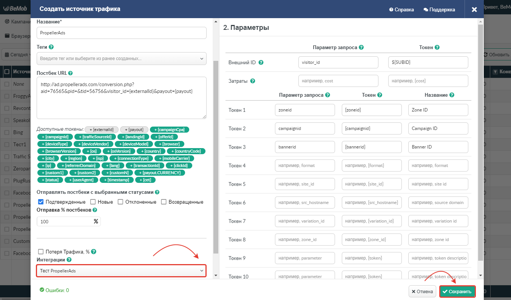Click the help icon next to Постбек URL
The width and height of the screenshot is (511, 300).
pyautogui.click(x=70, y=73)
